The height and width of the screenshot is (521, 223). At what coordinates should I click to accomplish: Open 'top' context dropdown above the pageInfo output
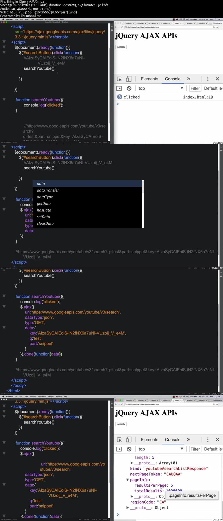161,449
